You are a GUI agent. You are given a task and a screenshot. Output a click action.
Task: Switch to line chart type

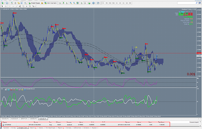coord(67,3)
